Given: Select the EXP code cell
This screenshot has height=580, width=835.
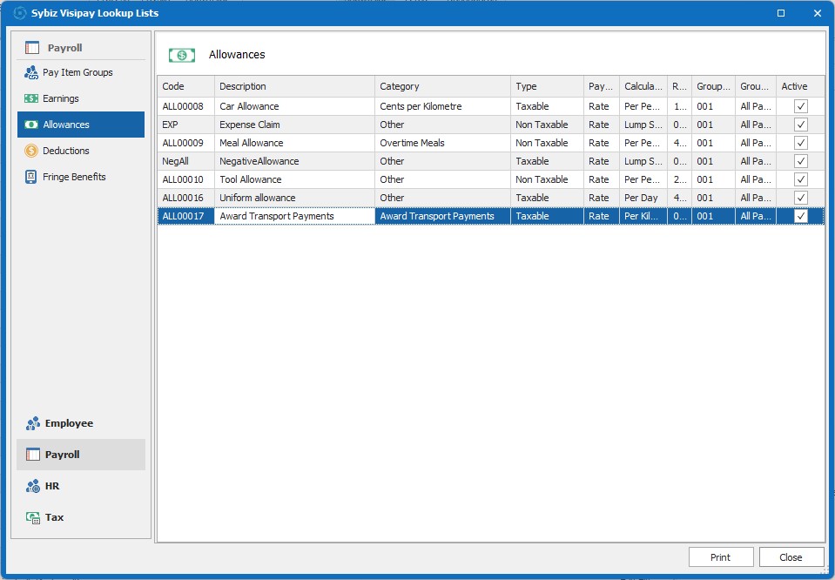Looking at the screenshot, I should coord(185,125).
